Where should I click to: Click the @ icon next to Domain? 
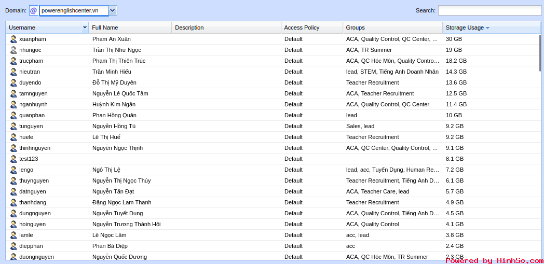(x=34, y=11)
